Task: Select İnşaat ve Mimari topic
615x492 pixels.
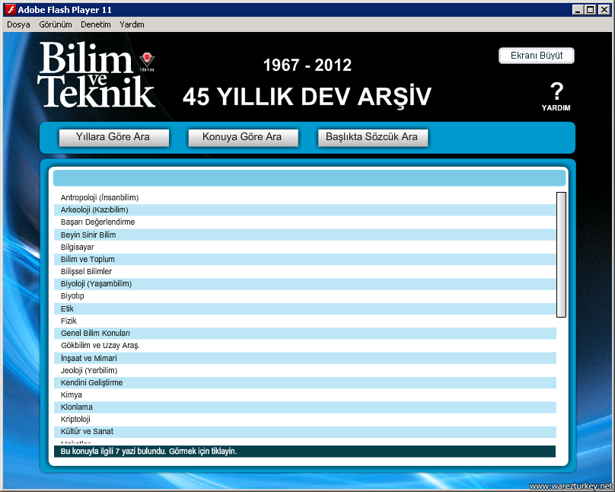Action: click(x=305, y=358)
